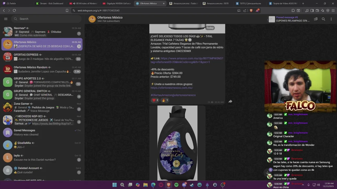Open the GiselleMía chat

(x=42, y=145)
